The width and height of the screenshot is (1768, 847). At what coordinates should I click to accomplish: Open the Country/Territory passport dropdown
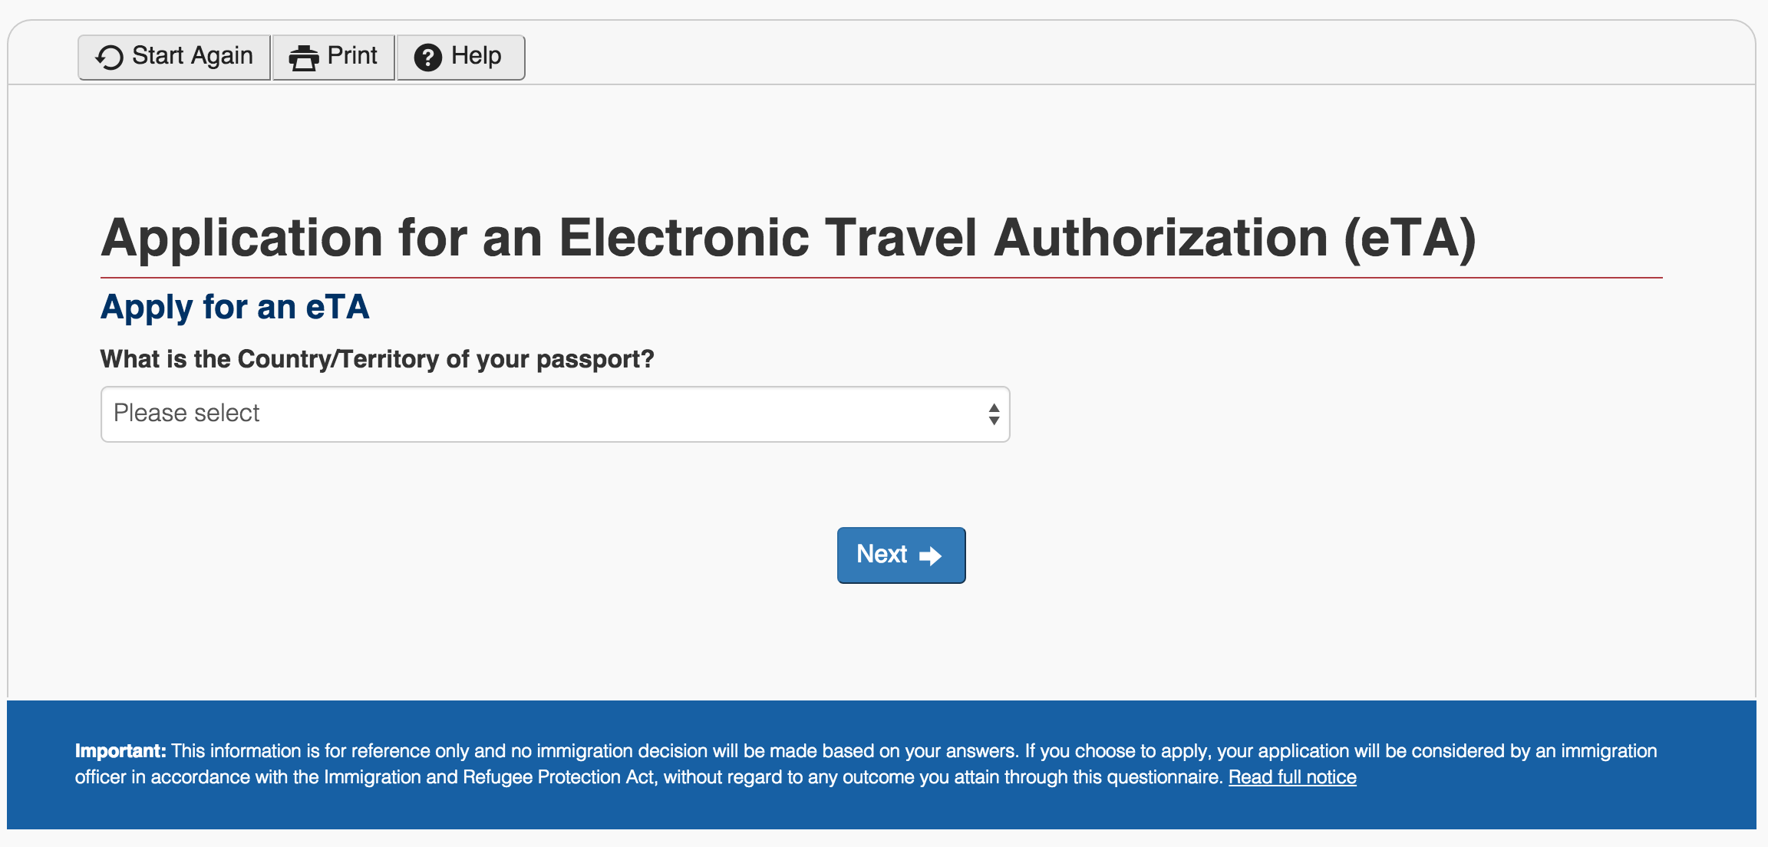(555, 414)
